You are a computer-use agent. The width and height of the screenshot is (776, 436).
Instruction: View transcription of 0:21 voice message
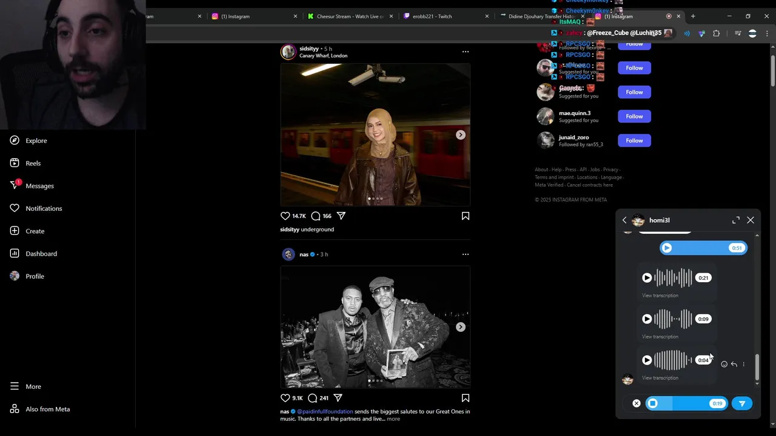click(660, 296)
